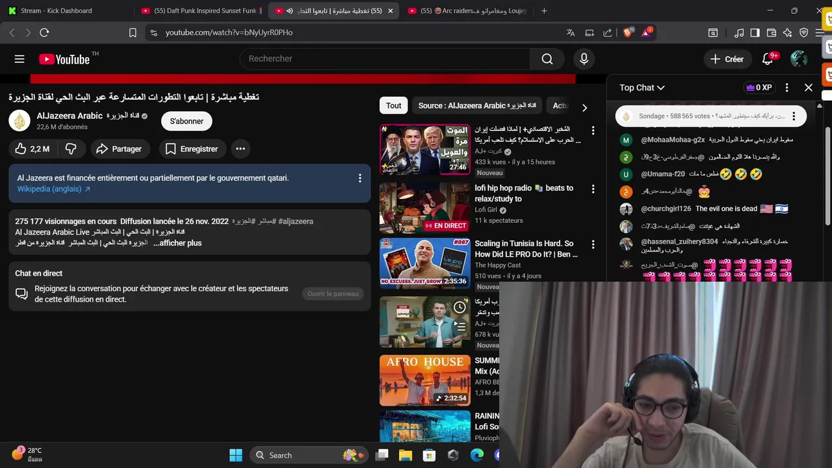Click the Enregistrer save button
832x468 pixels.
[x=192, y=149]
